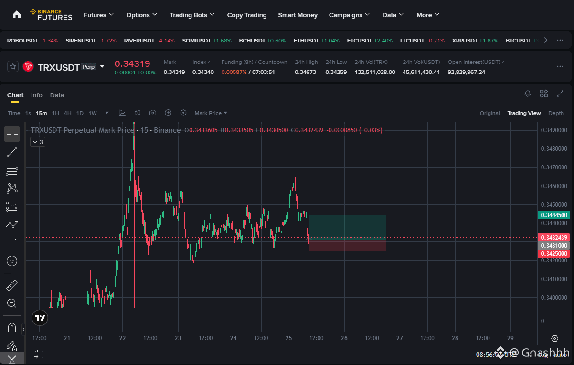The image size is (574, 365).
Task: Expand the Mark Price dropdown
Action: (211, 113)
